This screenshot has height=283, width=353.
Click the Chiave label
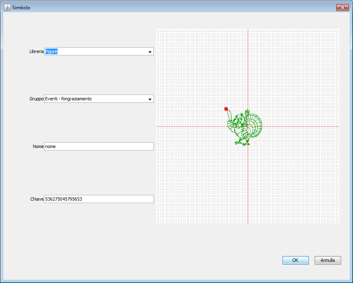(37, 199)
